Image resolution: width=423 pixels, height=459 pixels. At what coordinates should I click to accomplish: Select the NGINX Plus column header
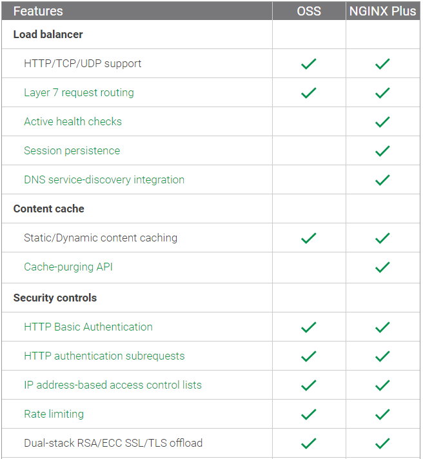(382, 11)
